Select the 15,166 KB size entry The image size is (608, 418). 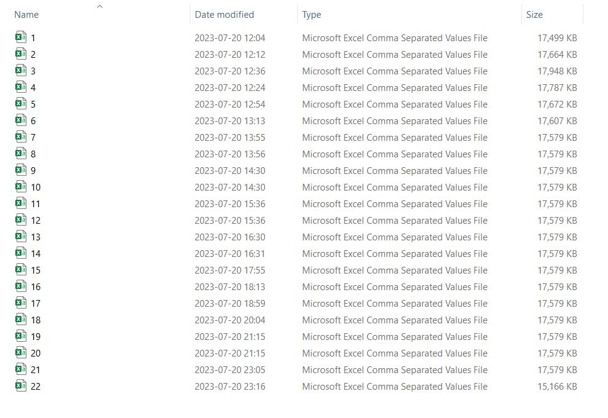point(557,387)
